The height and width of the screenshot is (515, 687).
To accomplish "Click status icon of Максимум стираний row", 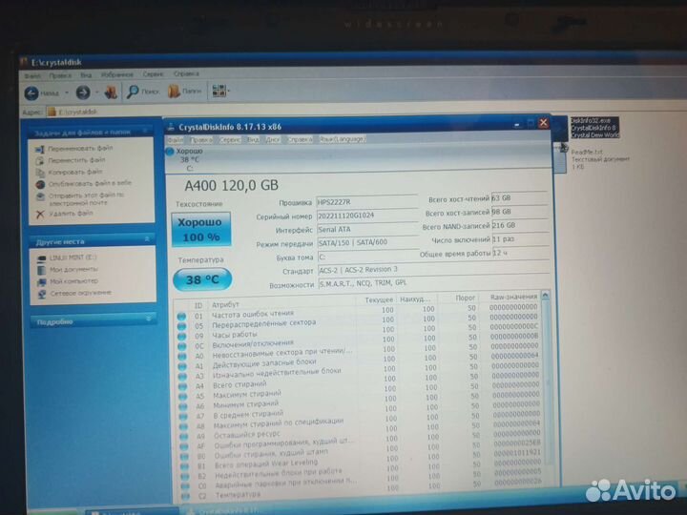I will click(x=183, y=397).
